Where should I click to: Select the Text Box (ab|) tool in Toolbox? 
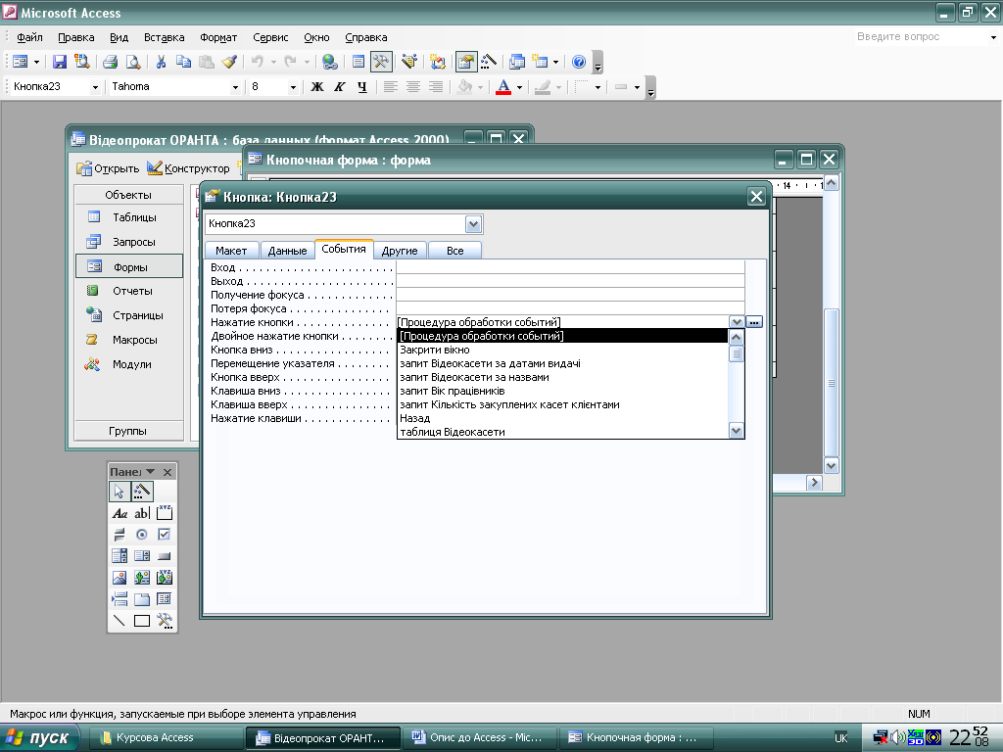(x=142, y=513)
